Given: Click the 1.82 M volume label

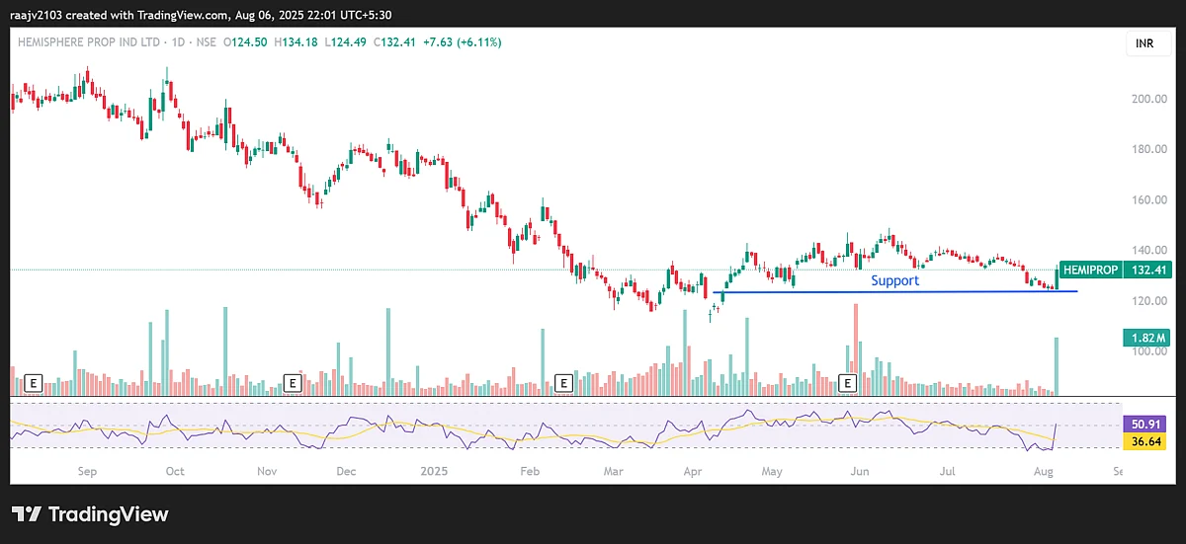Looking at the screenshot, I should (1146, 339).
